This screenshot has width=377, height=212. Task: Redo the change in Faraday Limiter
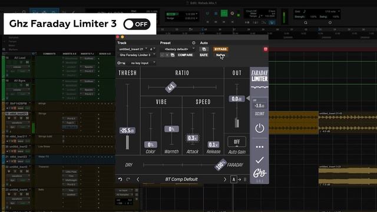pyautogui.click(x=128, y=179)
